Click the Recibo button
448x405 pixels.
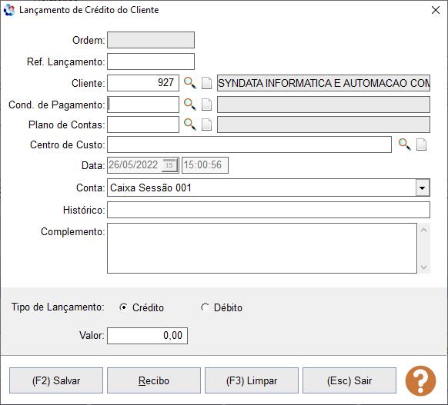tap(154, 380)
